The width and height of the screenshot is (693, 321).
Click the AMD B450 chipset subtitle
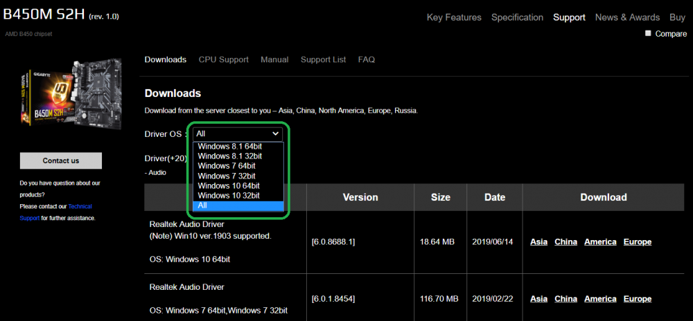pos(28,34)
